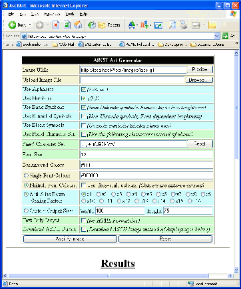Check the Download ASCII Output checkbox

point(83,229)
